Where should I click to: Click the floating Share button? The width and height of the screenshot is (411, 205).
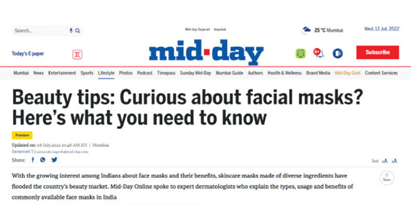(387, 178)
